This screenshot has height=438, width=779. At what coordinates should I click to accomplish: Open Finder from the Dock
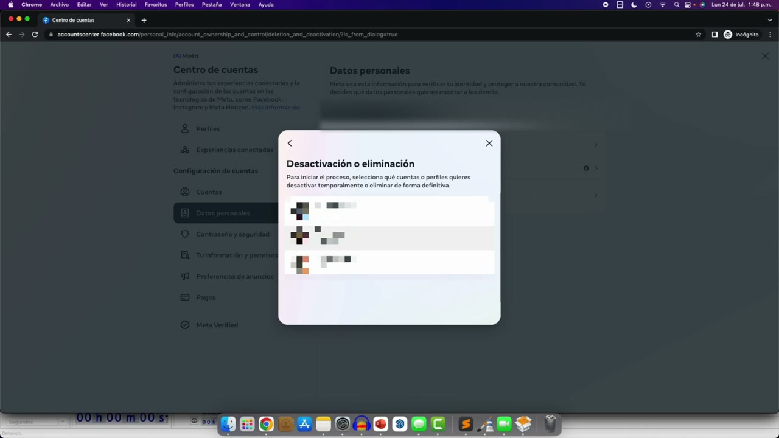tap(228, 424)
